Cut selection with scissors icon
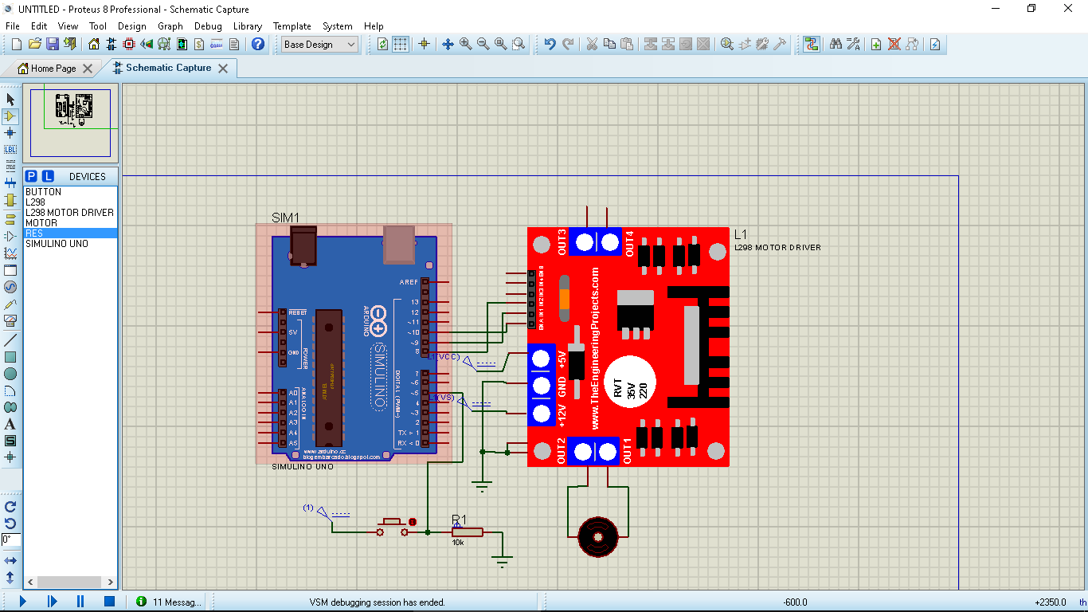The height and width of the screenshot is (612, 1088). [592, 44]
